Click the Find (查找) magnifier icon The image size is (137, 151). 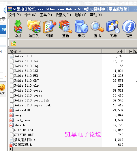click(97, 27)
